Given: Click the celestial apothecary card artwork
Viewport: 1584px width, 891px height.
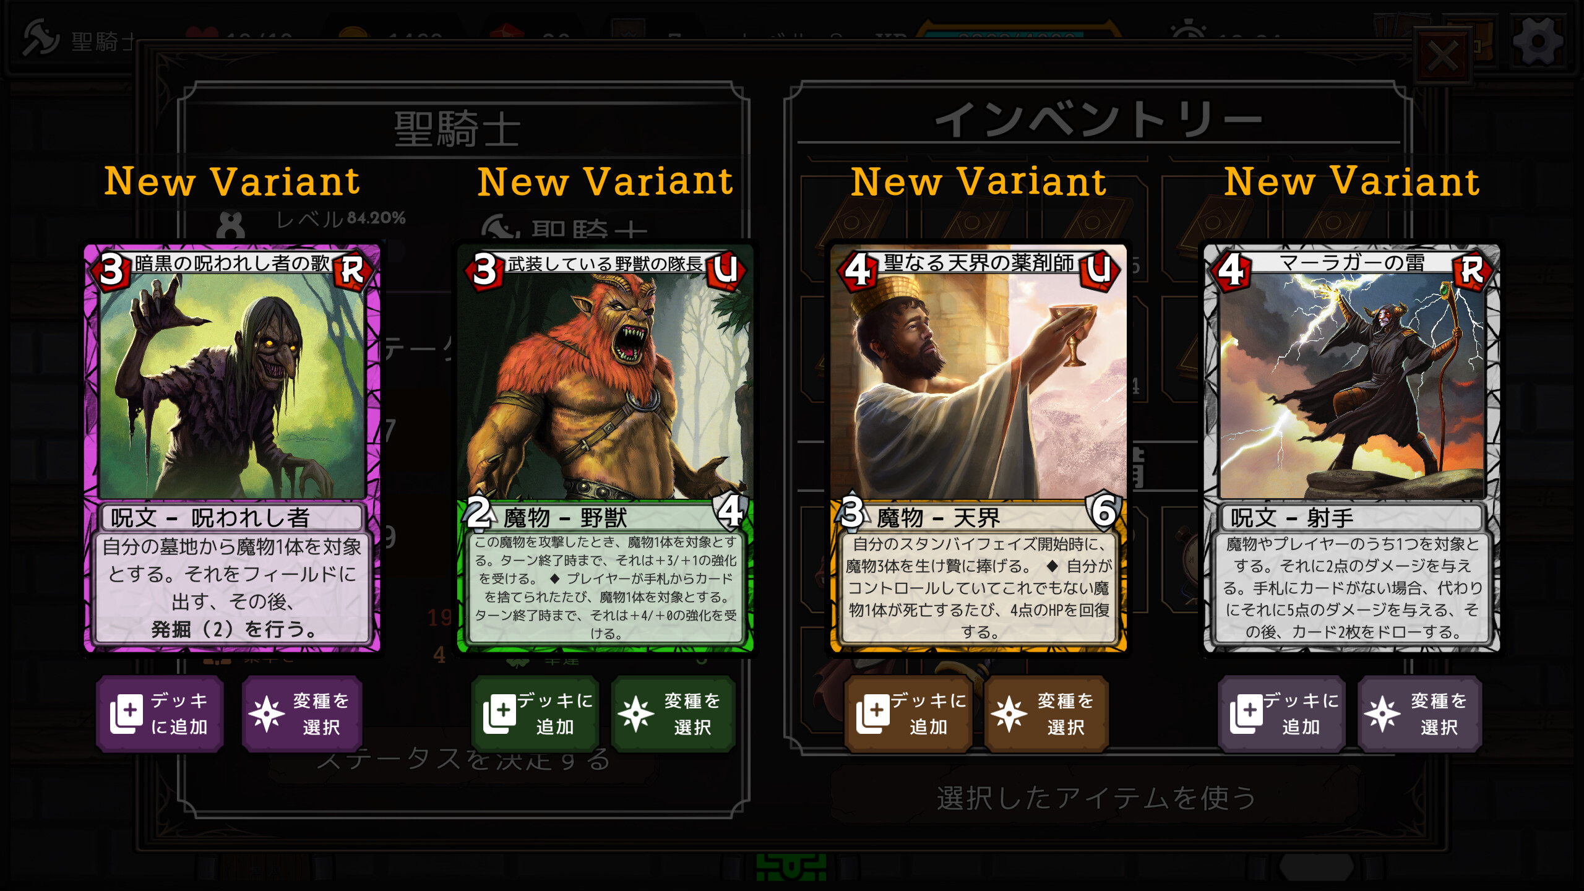Looking at the screenshot, I should coord(978,387).
